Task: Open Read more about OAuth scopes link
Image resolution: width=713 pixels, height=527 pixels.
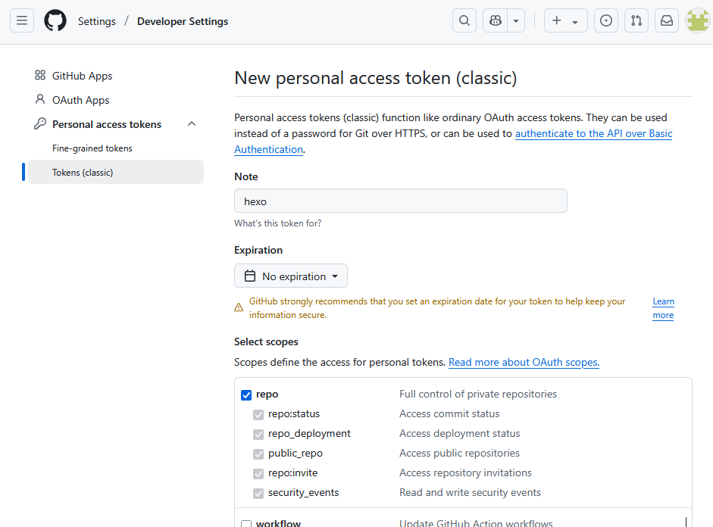Action: [x=524, y=363]
